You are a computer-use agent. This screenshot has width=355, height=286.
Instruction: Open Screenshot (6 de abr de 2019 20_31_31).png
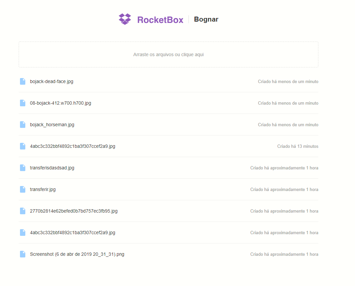pyautogui.click(x=77, y=254)
